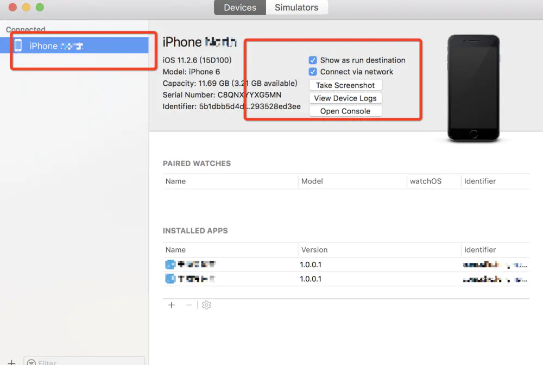Select the second installed app row
This screenshot has width=543, height=365.
click(346, 279)
